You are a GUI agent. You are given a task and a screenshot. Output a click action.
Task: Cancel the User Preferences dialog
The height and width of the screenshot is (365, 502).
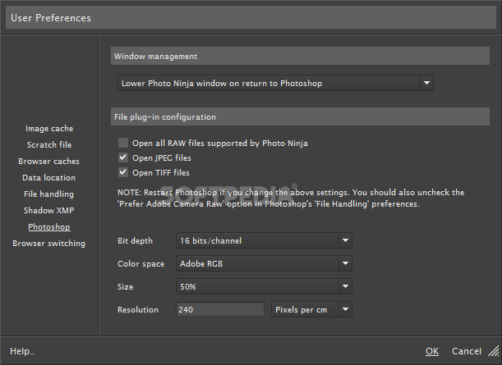(467, 351)
